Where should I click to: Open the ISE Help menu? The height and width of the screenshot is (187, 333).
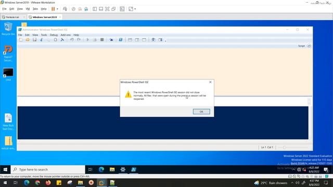pyautogui.click(x=76, y=35)
